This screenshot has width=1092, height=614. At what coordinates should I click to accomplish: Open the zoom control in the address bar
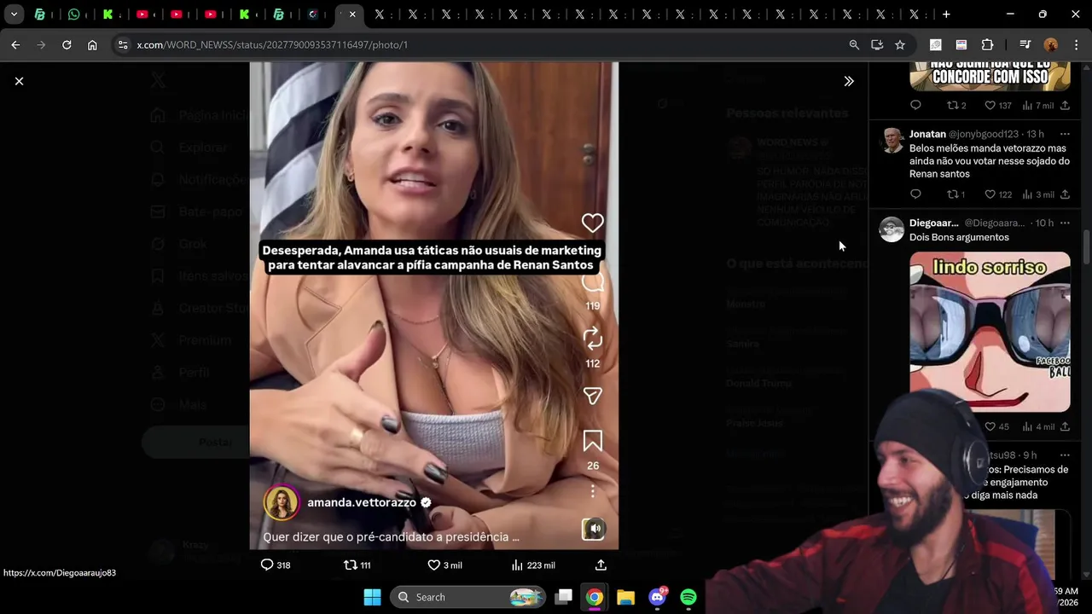click(x=854, y=44)
